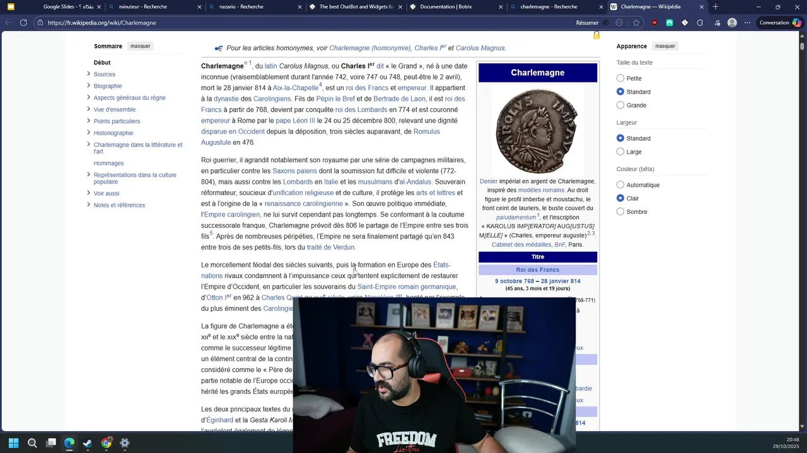Open Pépin le Bref link
The width and height of the screenshot is (807, 453).
click(335, 99)
